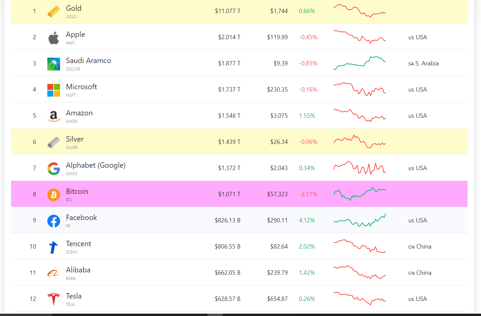Viewport: 481px width, 316px height.
Task: Click the Gold bar icon
Action: click(54, 11)
